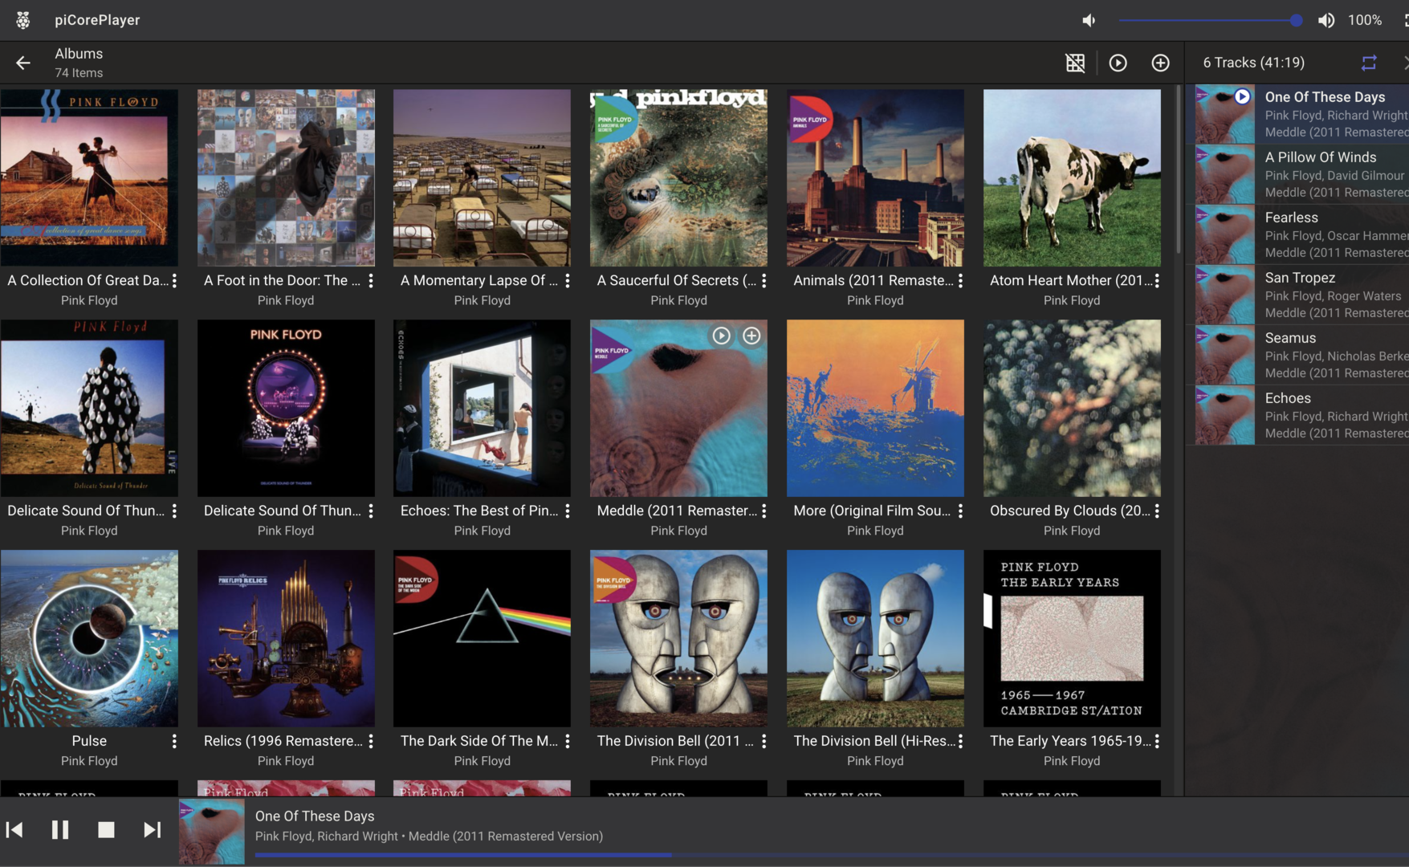Image resolution: width=1409 pixels, height=867 pixels.
Task: Open the Pulse album cover
Action: [x=89, y=638]
